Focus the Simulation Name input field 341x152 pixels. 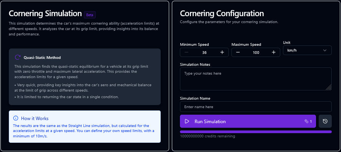point(256,107)
